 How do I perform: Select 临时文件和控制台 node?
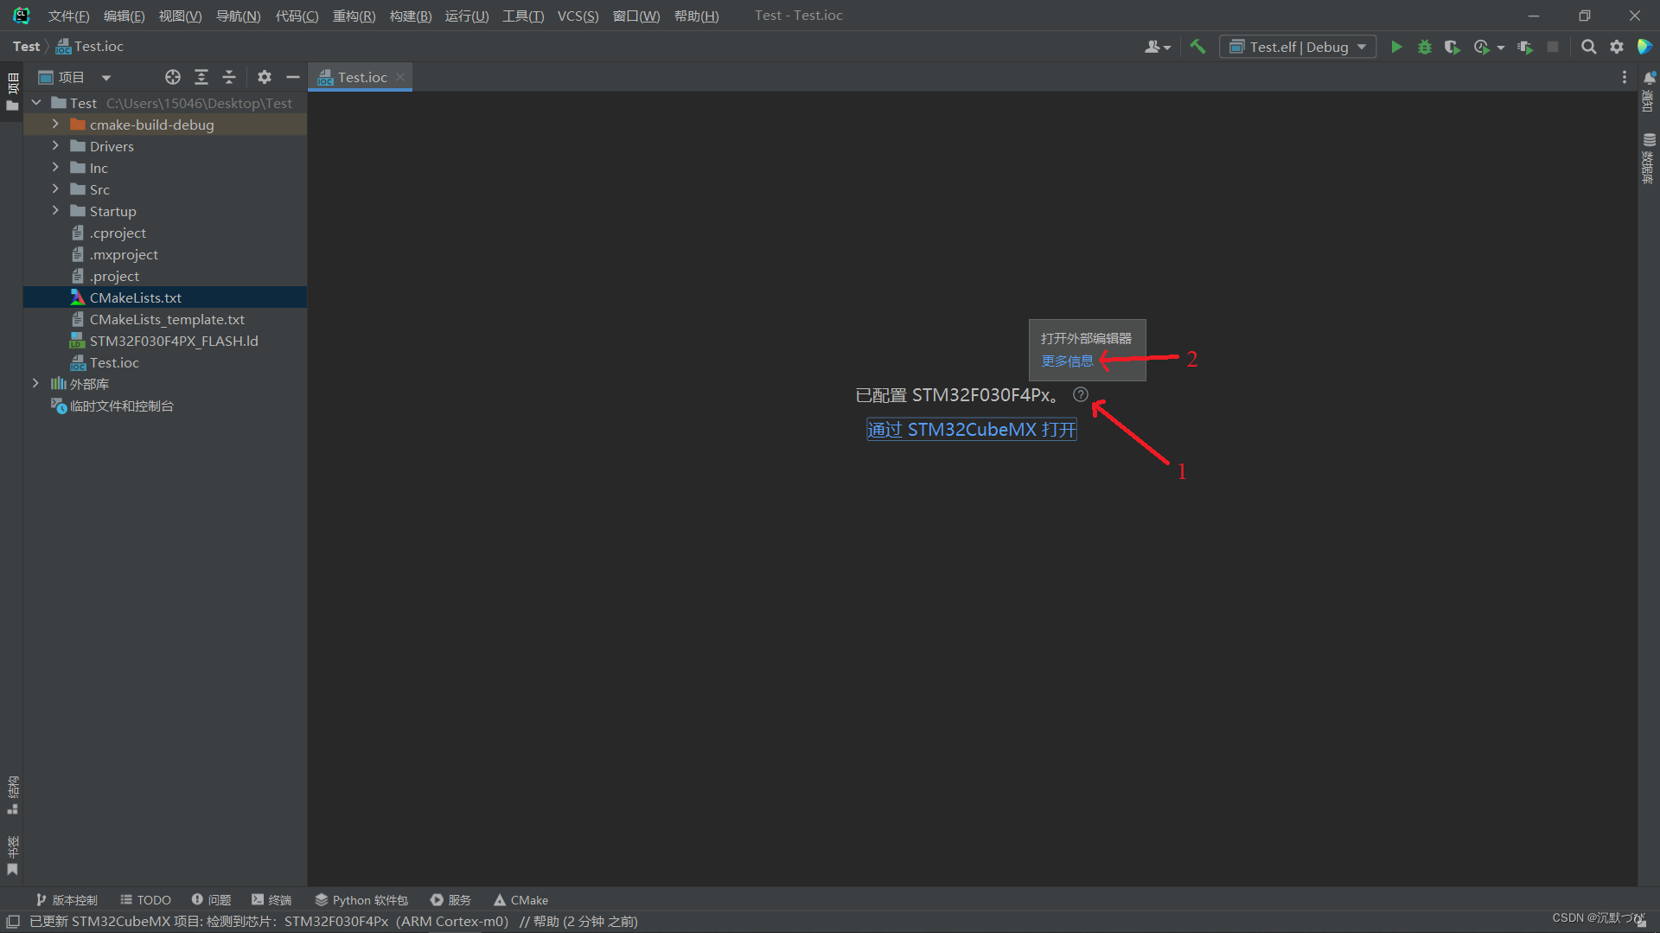[x=165, y=406]
